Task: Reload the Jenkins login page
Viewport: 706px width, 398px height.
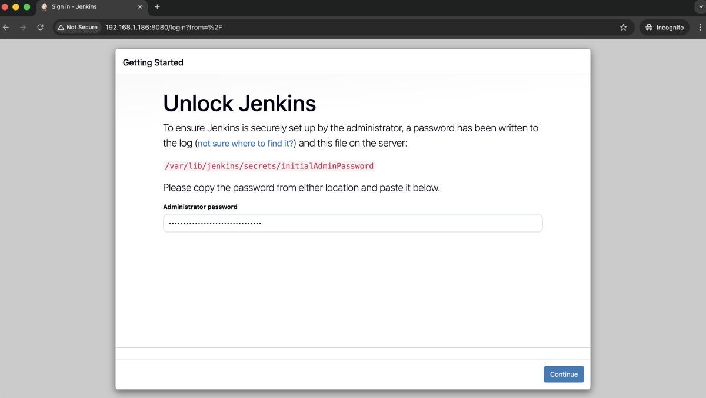Action: [x=40, y=28]
